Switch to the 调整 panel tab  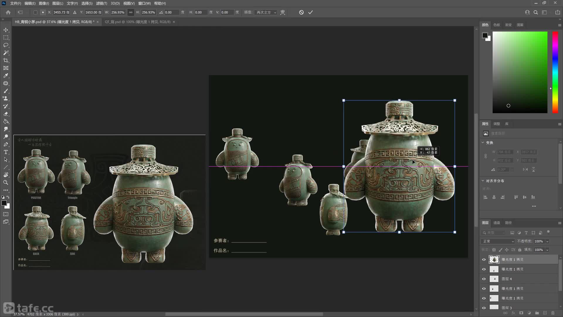pos(497,124)
